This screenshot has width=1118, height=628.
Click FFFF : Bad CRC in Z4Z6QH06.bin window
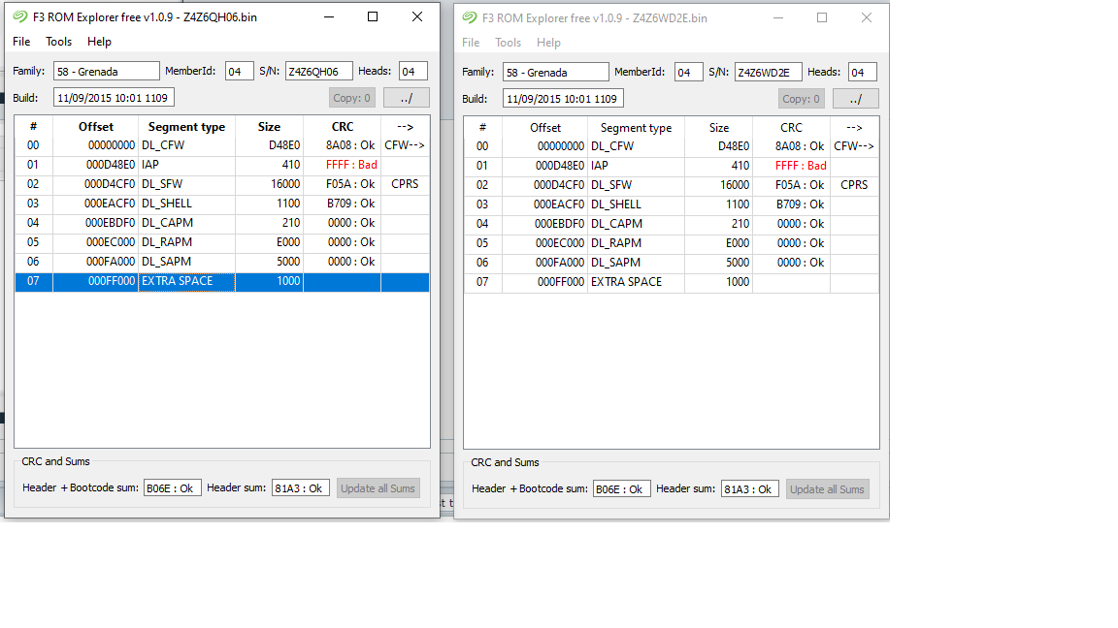point(351,165)
